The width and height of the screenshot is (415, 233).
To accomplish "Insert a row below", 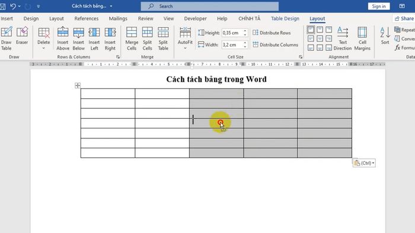I will (x=79, y=38).
